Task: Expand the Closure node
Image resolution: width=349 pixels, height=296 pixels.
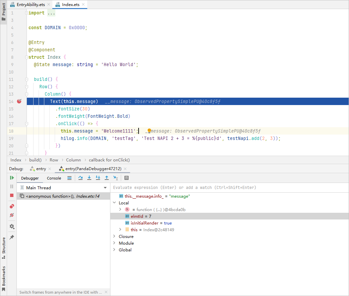Action: [114, 236]
